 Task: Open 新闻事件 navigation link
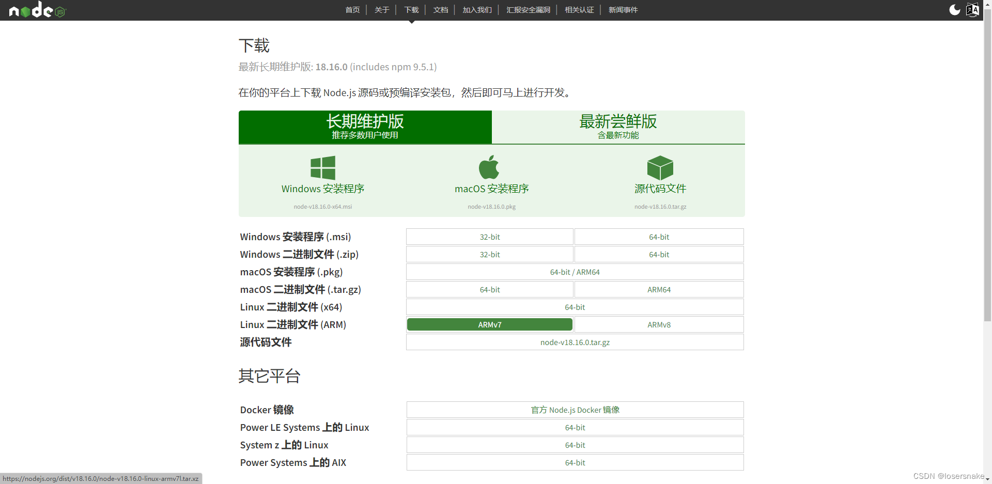pos(623,10)
